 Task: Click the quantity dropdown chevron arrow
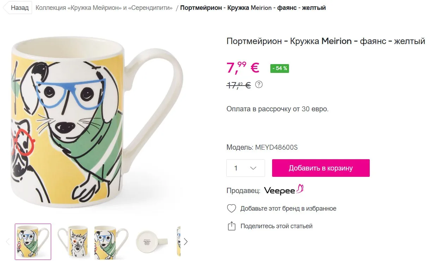click(253, 168)
